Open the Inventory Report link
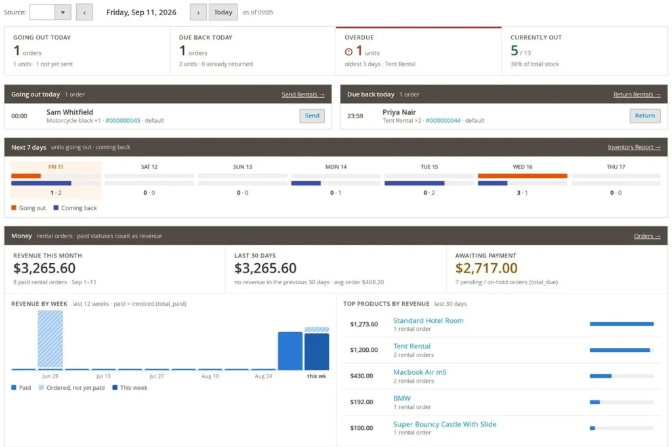 tap(634, 147)
